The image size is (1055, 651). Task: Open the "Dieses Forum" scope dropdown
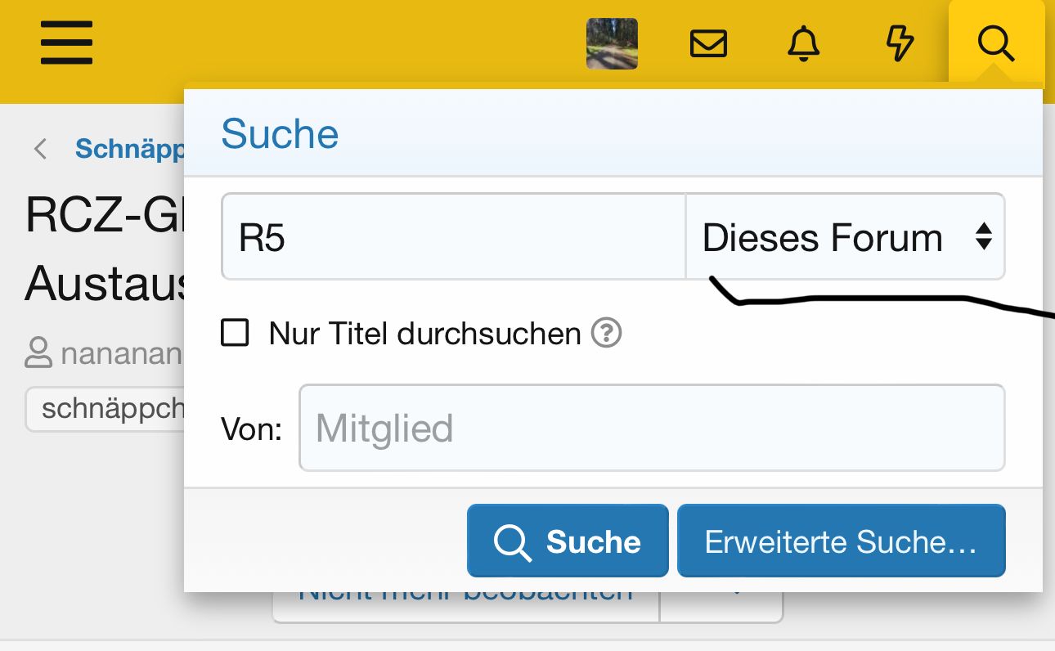pos(845,237)
